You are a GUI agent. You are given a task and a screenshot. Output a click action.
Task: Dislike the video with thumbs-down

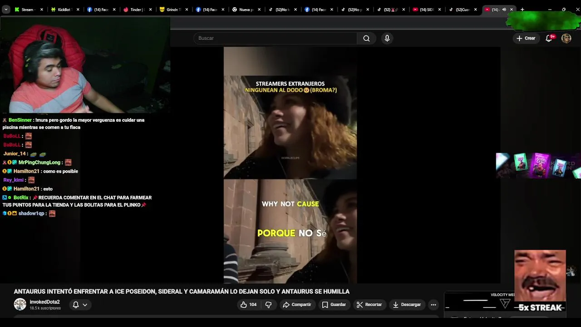coord(268,305)
